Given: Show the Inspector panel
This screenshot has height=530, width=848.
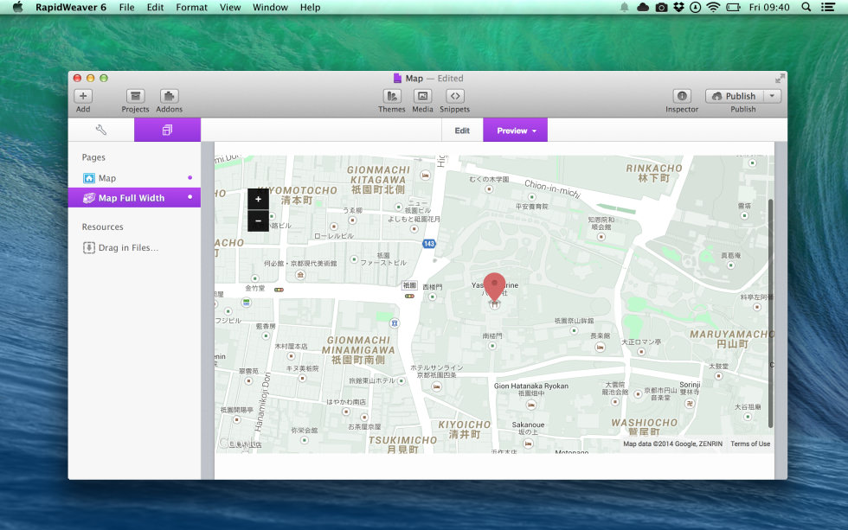Looking at the screenshot, I should (682, 96).
